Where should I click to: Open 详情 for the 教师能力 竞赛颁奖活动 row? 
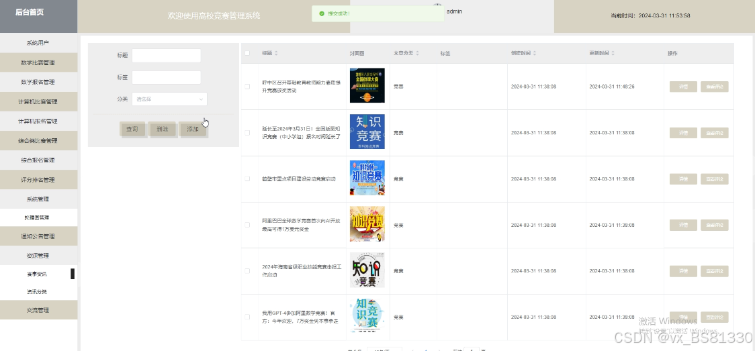click(x=683, y=87)
